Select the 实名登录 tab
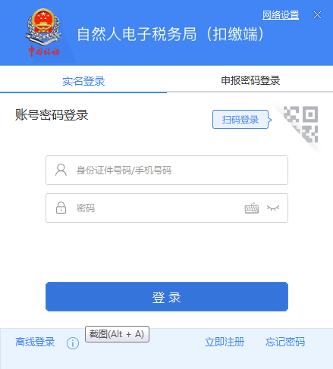 tap(83, 81)
